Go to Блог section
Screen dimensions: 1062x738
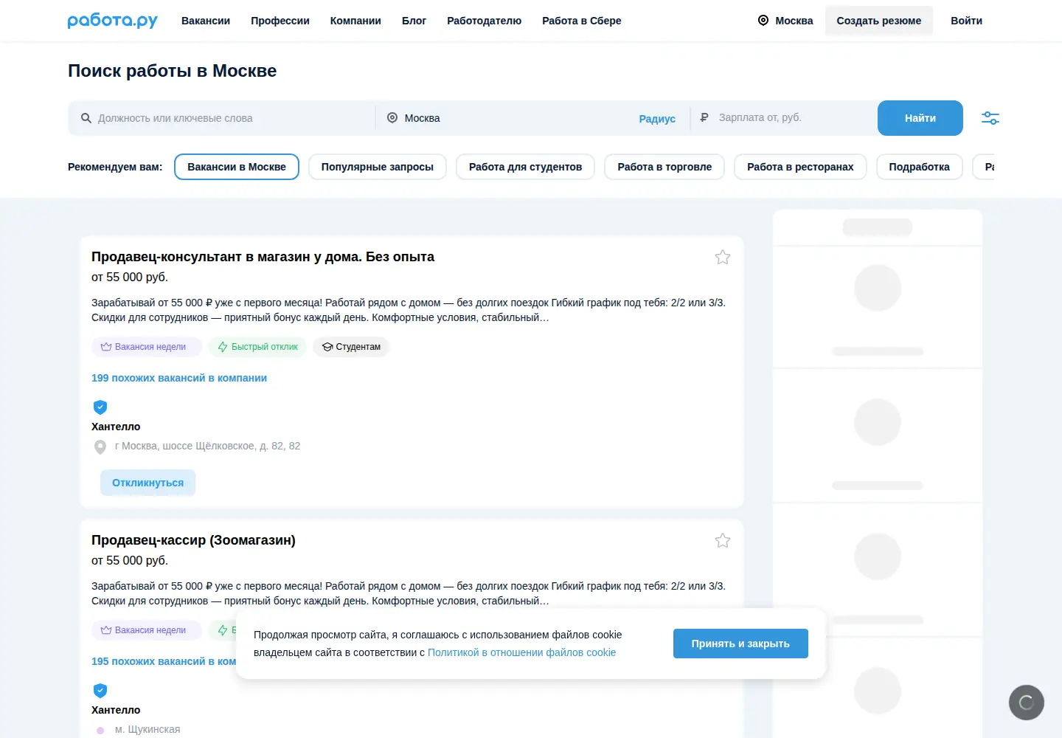[414, 21]
